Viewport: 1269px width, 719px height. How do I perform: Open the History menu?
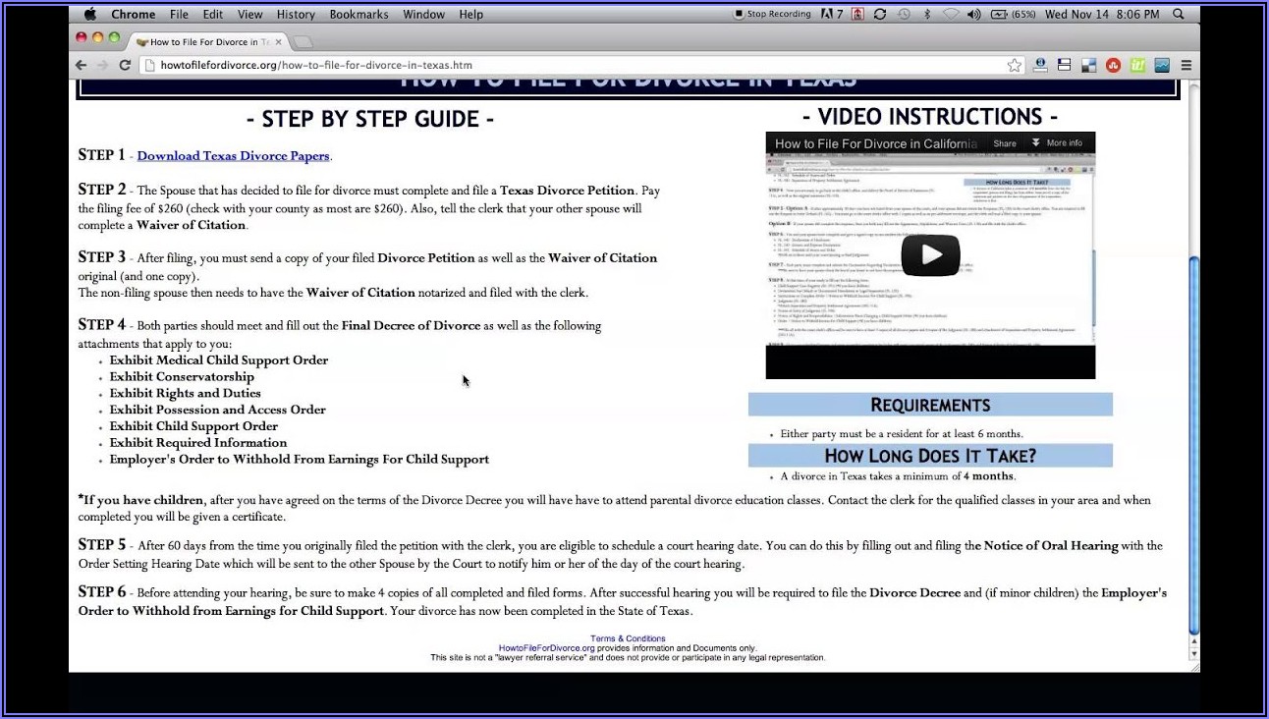click(296, 14)
